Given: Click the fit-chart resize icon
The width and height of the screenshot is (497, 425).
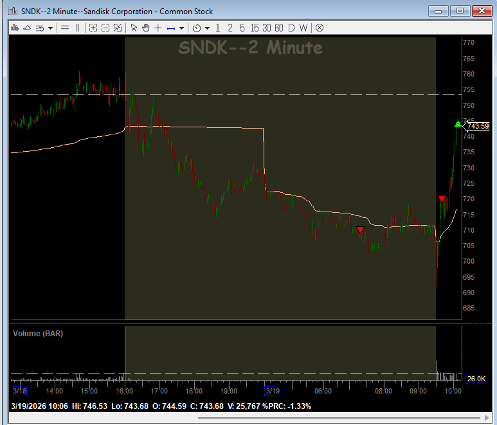Looking at the screenshot, I should coord(118,28).
